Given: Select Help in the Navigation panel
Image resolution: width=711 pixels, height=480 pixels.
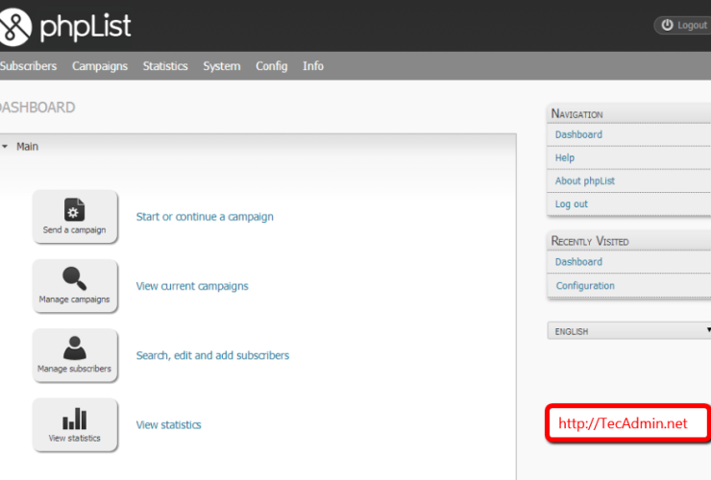Looking at the screenshot, I should [565, 157].
